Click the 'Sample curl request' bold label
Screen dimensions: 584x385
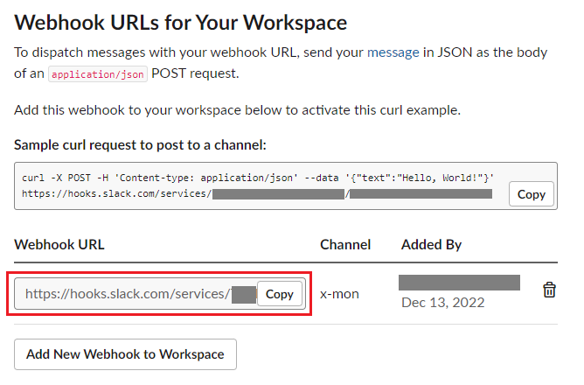pyautogui.click(x=140, y=143)
